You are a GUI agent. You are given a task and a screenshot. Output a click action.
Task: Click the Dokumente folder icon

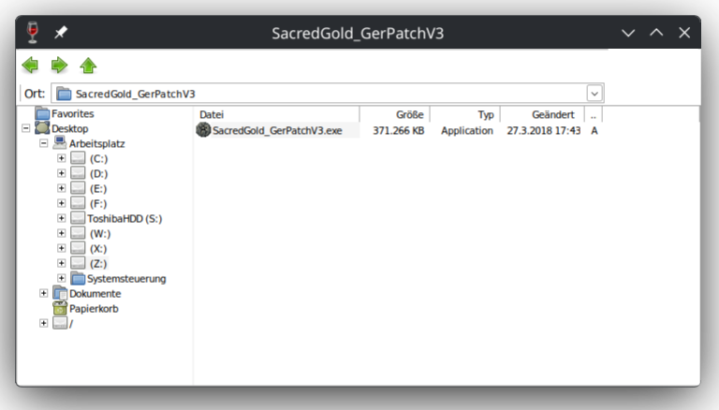click(60, 293)
